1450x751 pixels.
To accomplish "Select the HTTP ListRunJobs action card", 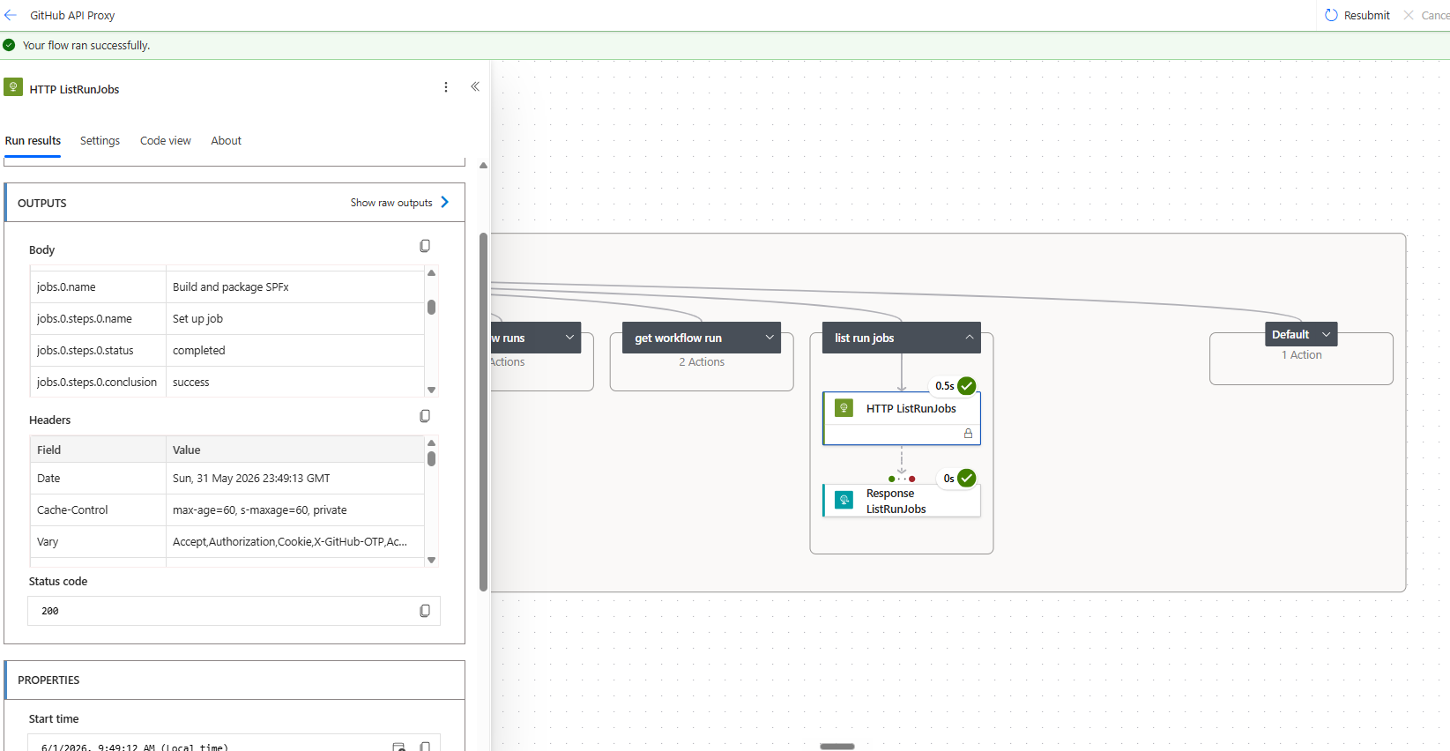I will (x=902, y=418).
